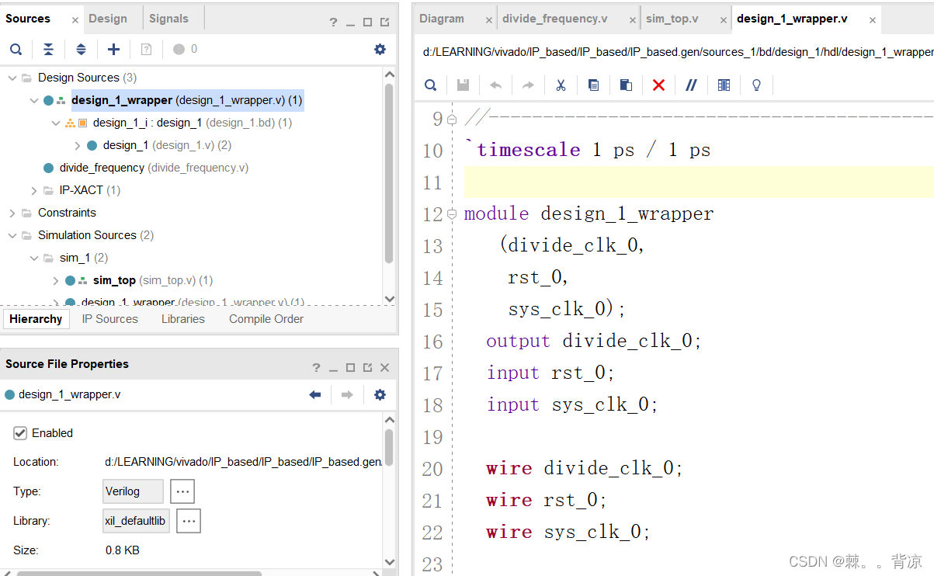Click the Type browse button beside Verilog
The height and width of the screenshot is (576, 934).
point(182,491)
